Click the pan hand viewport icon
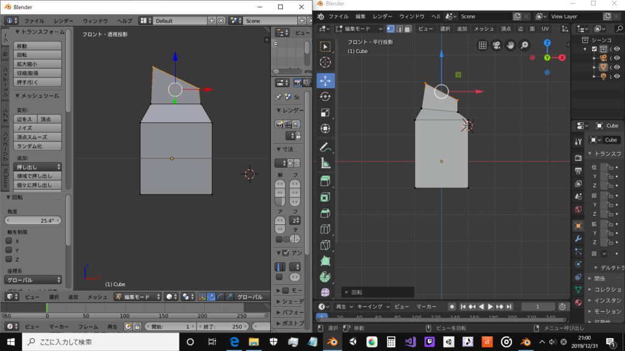The width and height of the screenshot is (625, 351). click(x=510, y=45)
